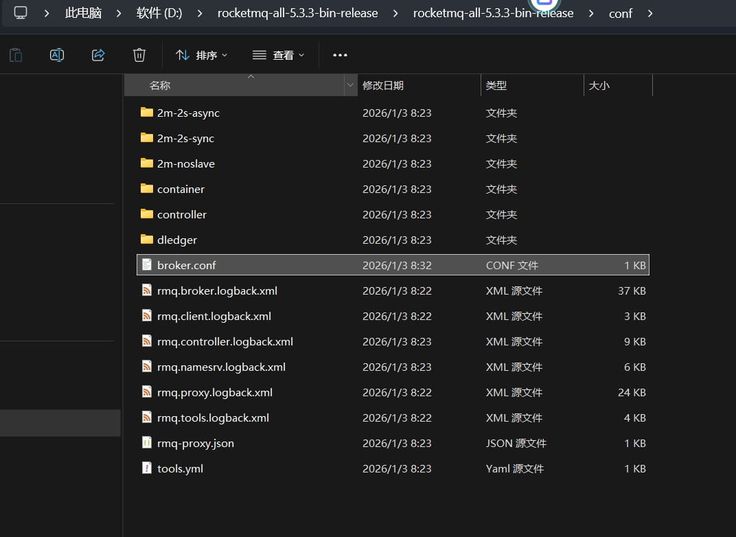Click the broker.conf file icon
The image size is (736, 537).
pyautogui.click(x=146, y=265)
